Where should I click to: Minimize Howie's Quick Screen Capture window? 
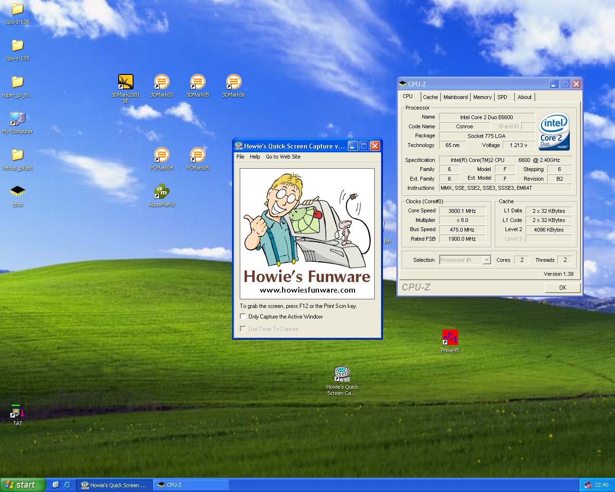point(353,146)
